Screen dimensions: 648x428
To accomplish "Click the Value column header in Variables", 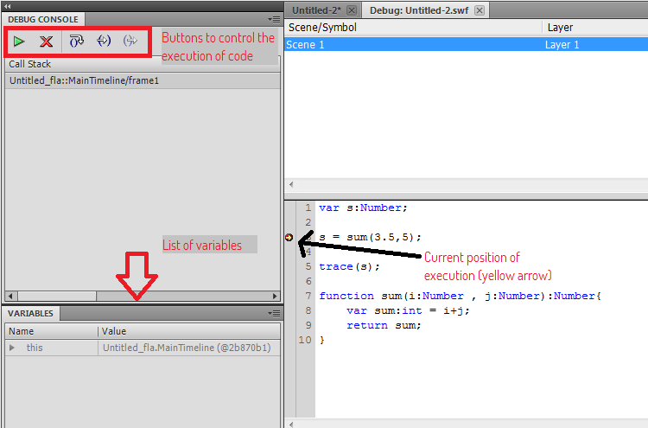I will tap(189, 331).
